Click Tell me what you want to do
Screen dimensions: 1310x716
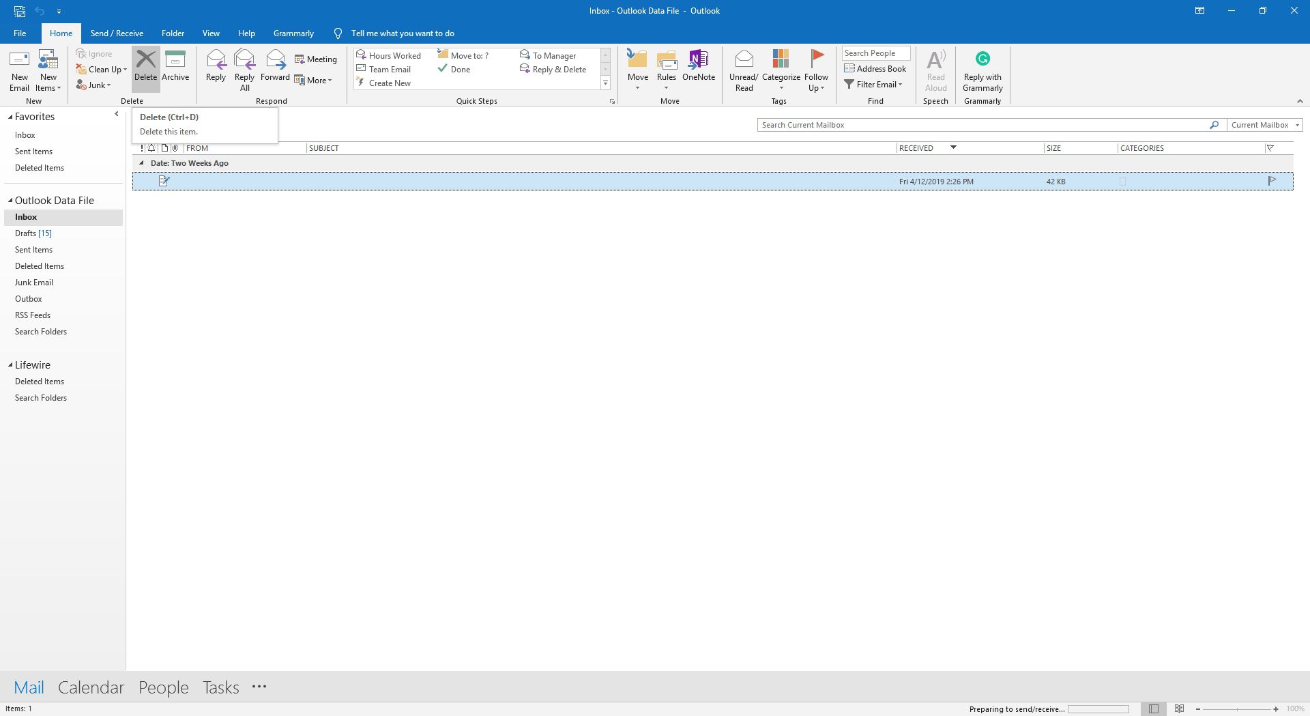(403, 33)
